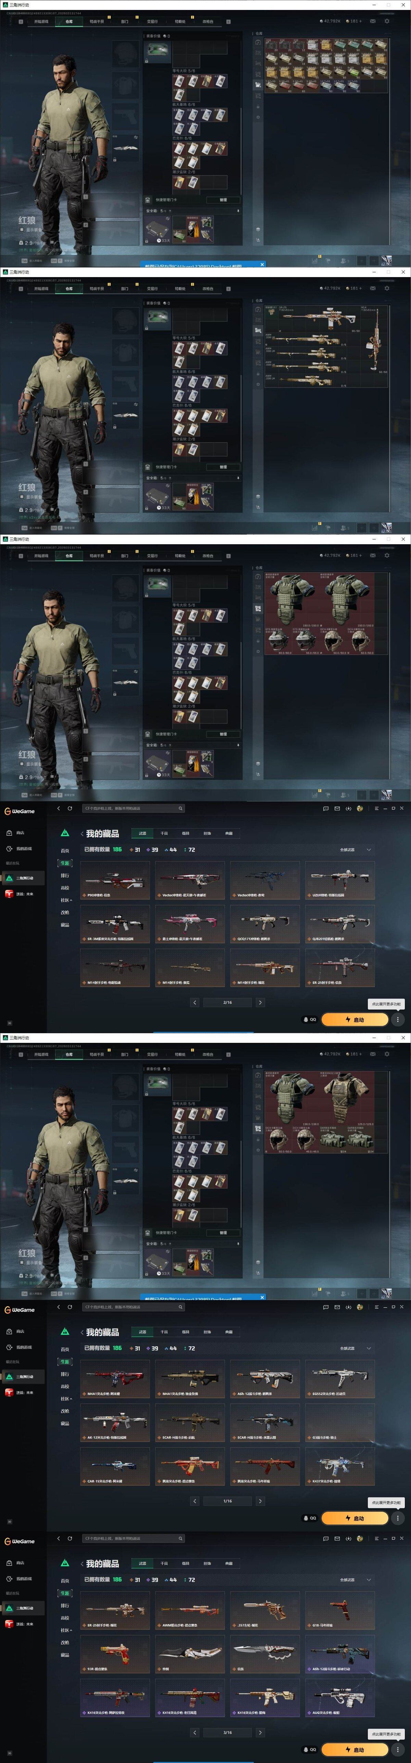411x1763 pixels.
Task: Go to next page from page 1/16
Action: (260, 1501)
